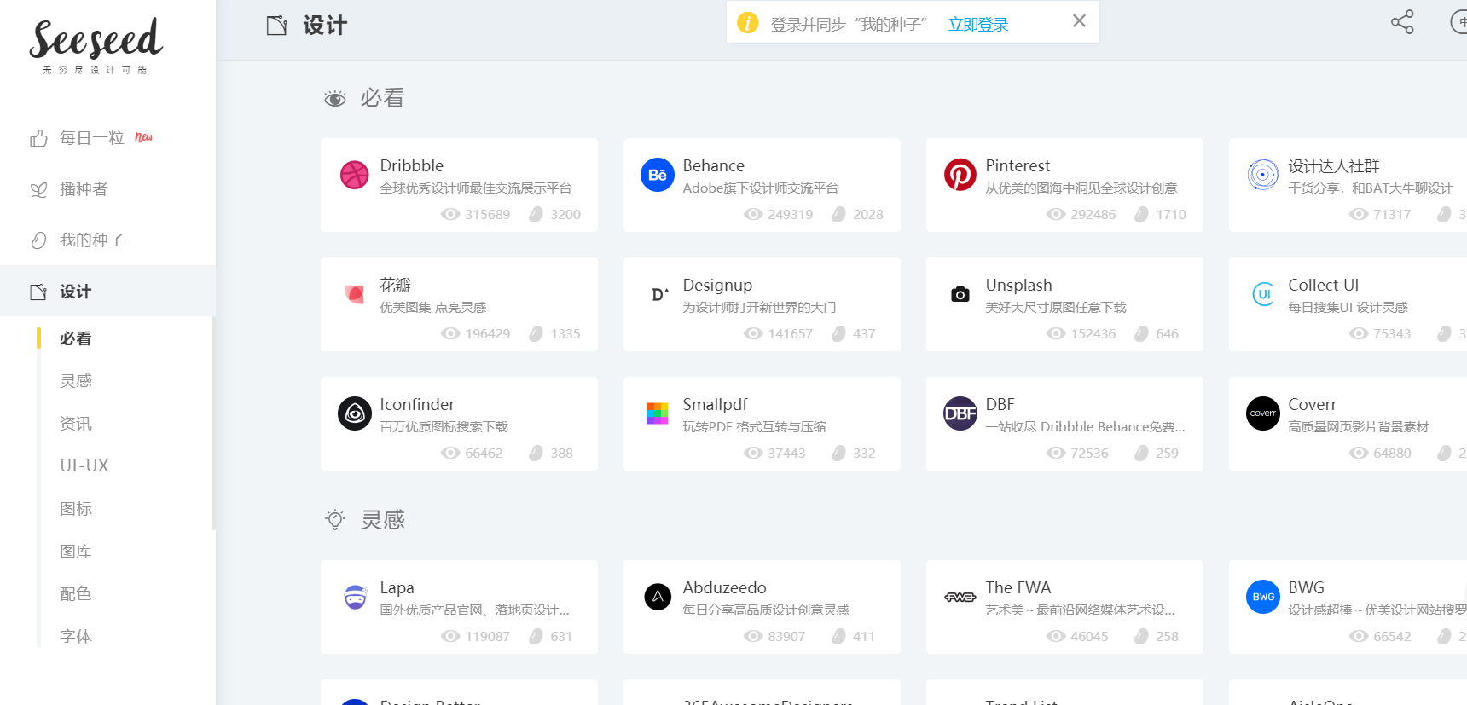Screen dimensions: 1467x705
Task: Click the 必看 section heading
Action: click(x=381, y=98)
